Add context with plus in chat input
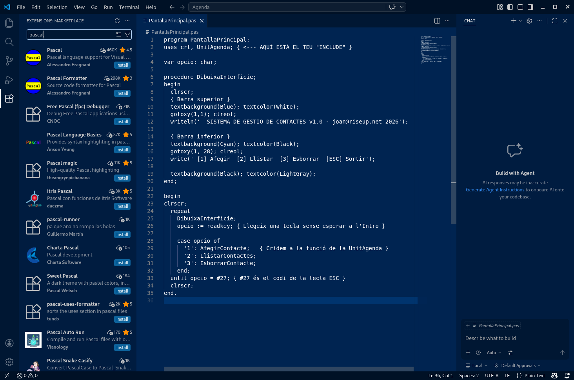The height and width of the screenshot is (380, 574). 468,353
